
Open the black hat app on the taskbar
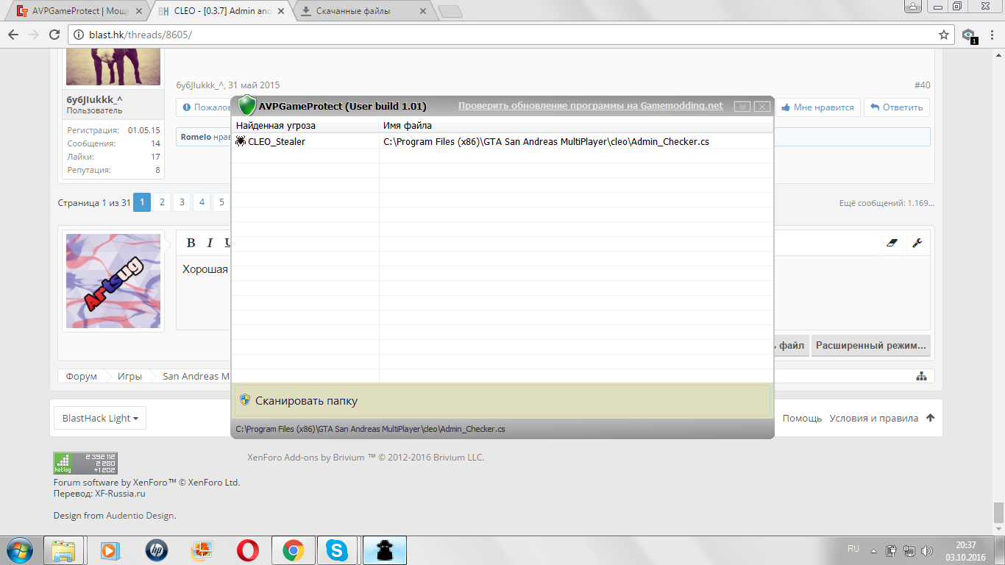coord(385,550)
